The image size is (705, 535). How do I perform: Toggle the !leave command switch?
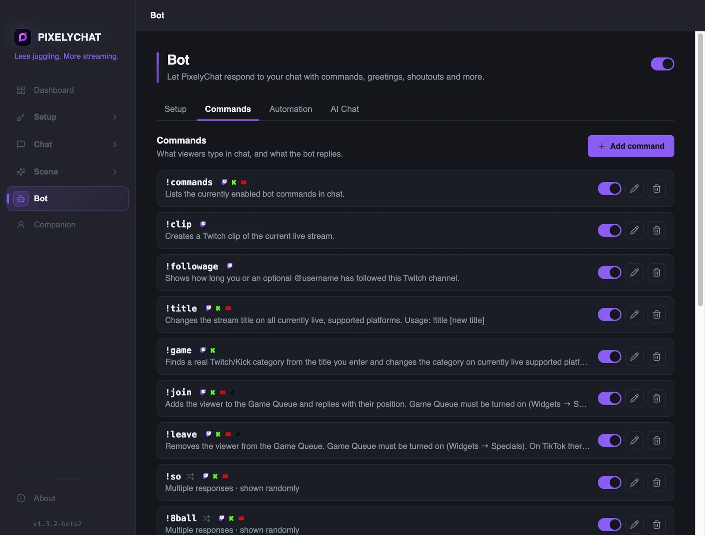[x=609, y=440]
